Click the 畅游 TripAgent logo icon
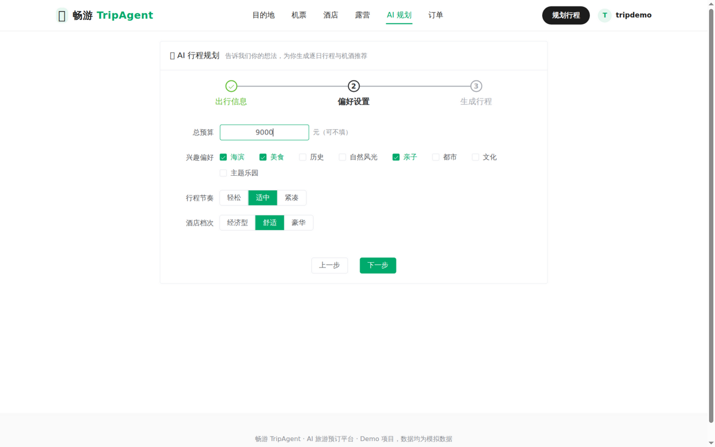The image size is (715, 447). 62,16
